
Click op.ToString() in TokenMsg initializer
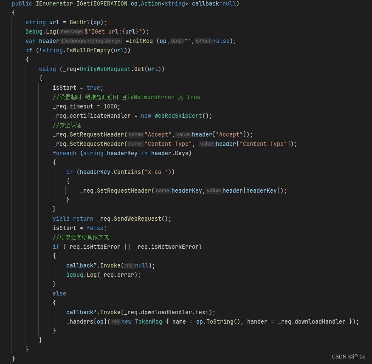click(218, 322)
